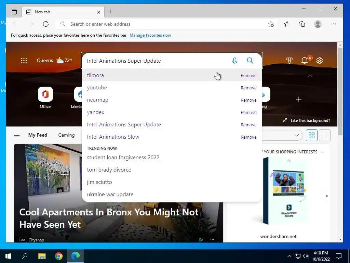This screenshot has width=350, height=263.
Task: Remove nearmap from search history
Action: click(248, 100)
